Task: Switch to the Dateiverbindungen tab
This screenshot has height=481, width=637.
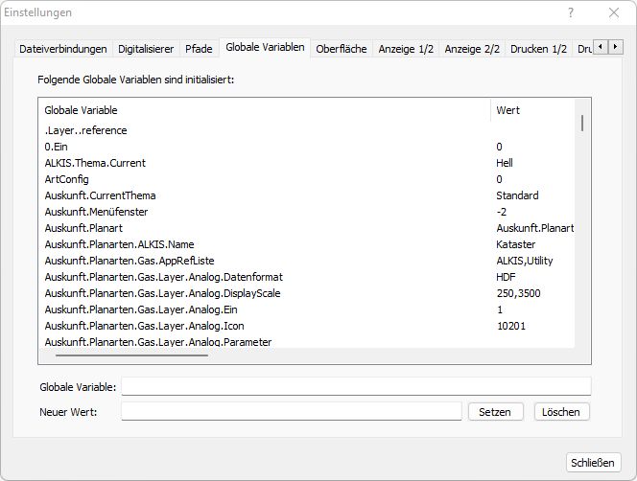Action: pos(63,49)
